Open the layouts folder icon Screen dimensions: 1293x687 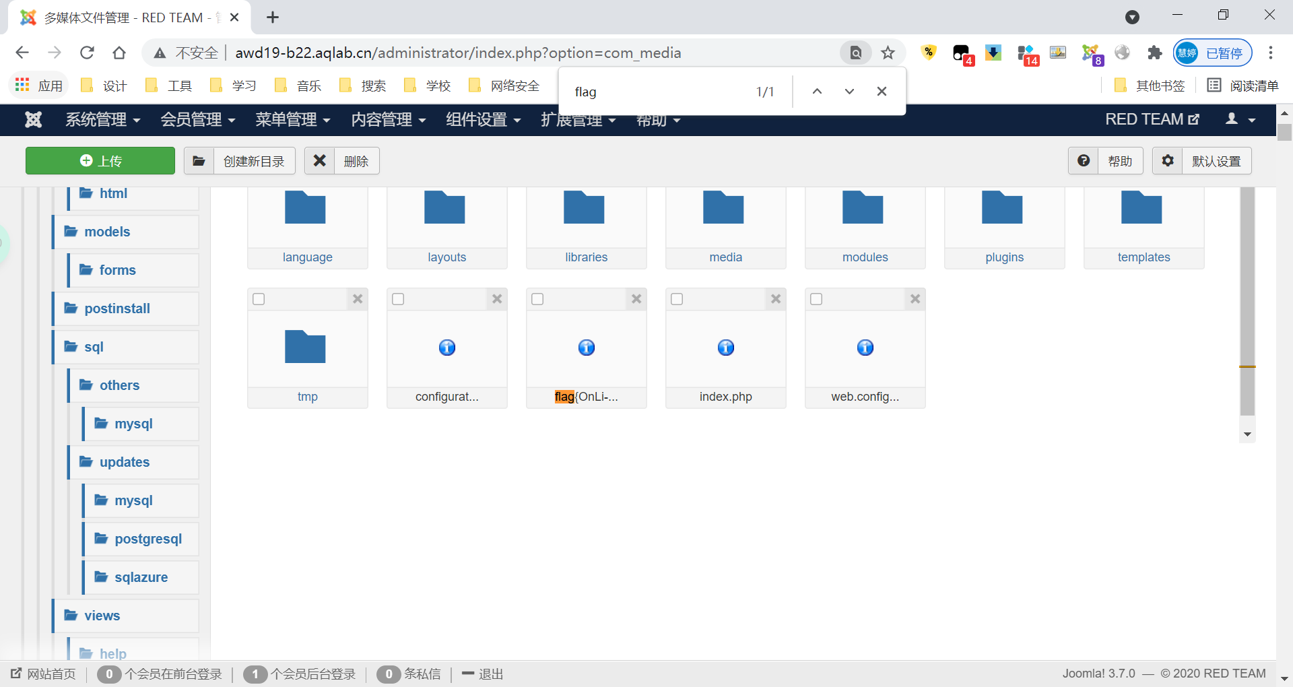444,207
